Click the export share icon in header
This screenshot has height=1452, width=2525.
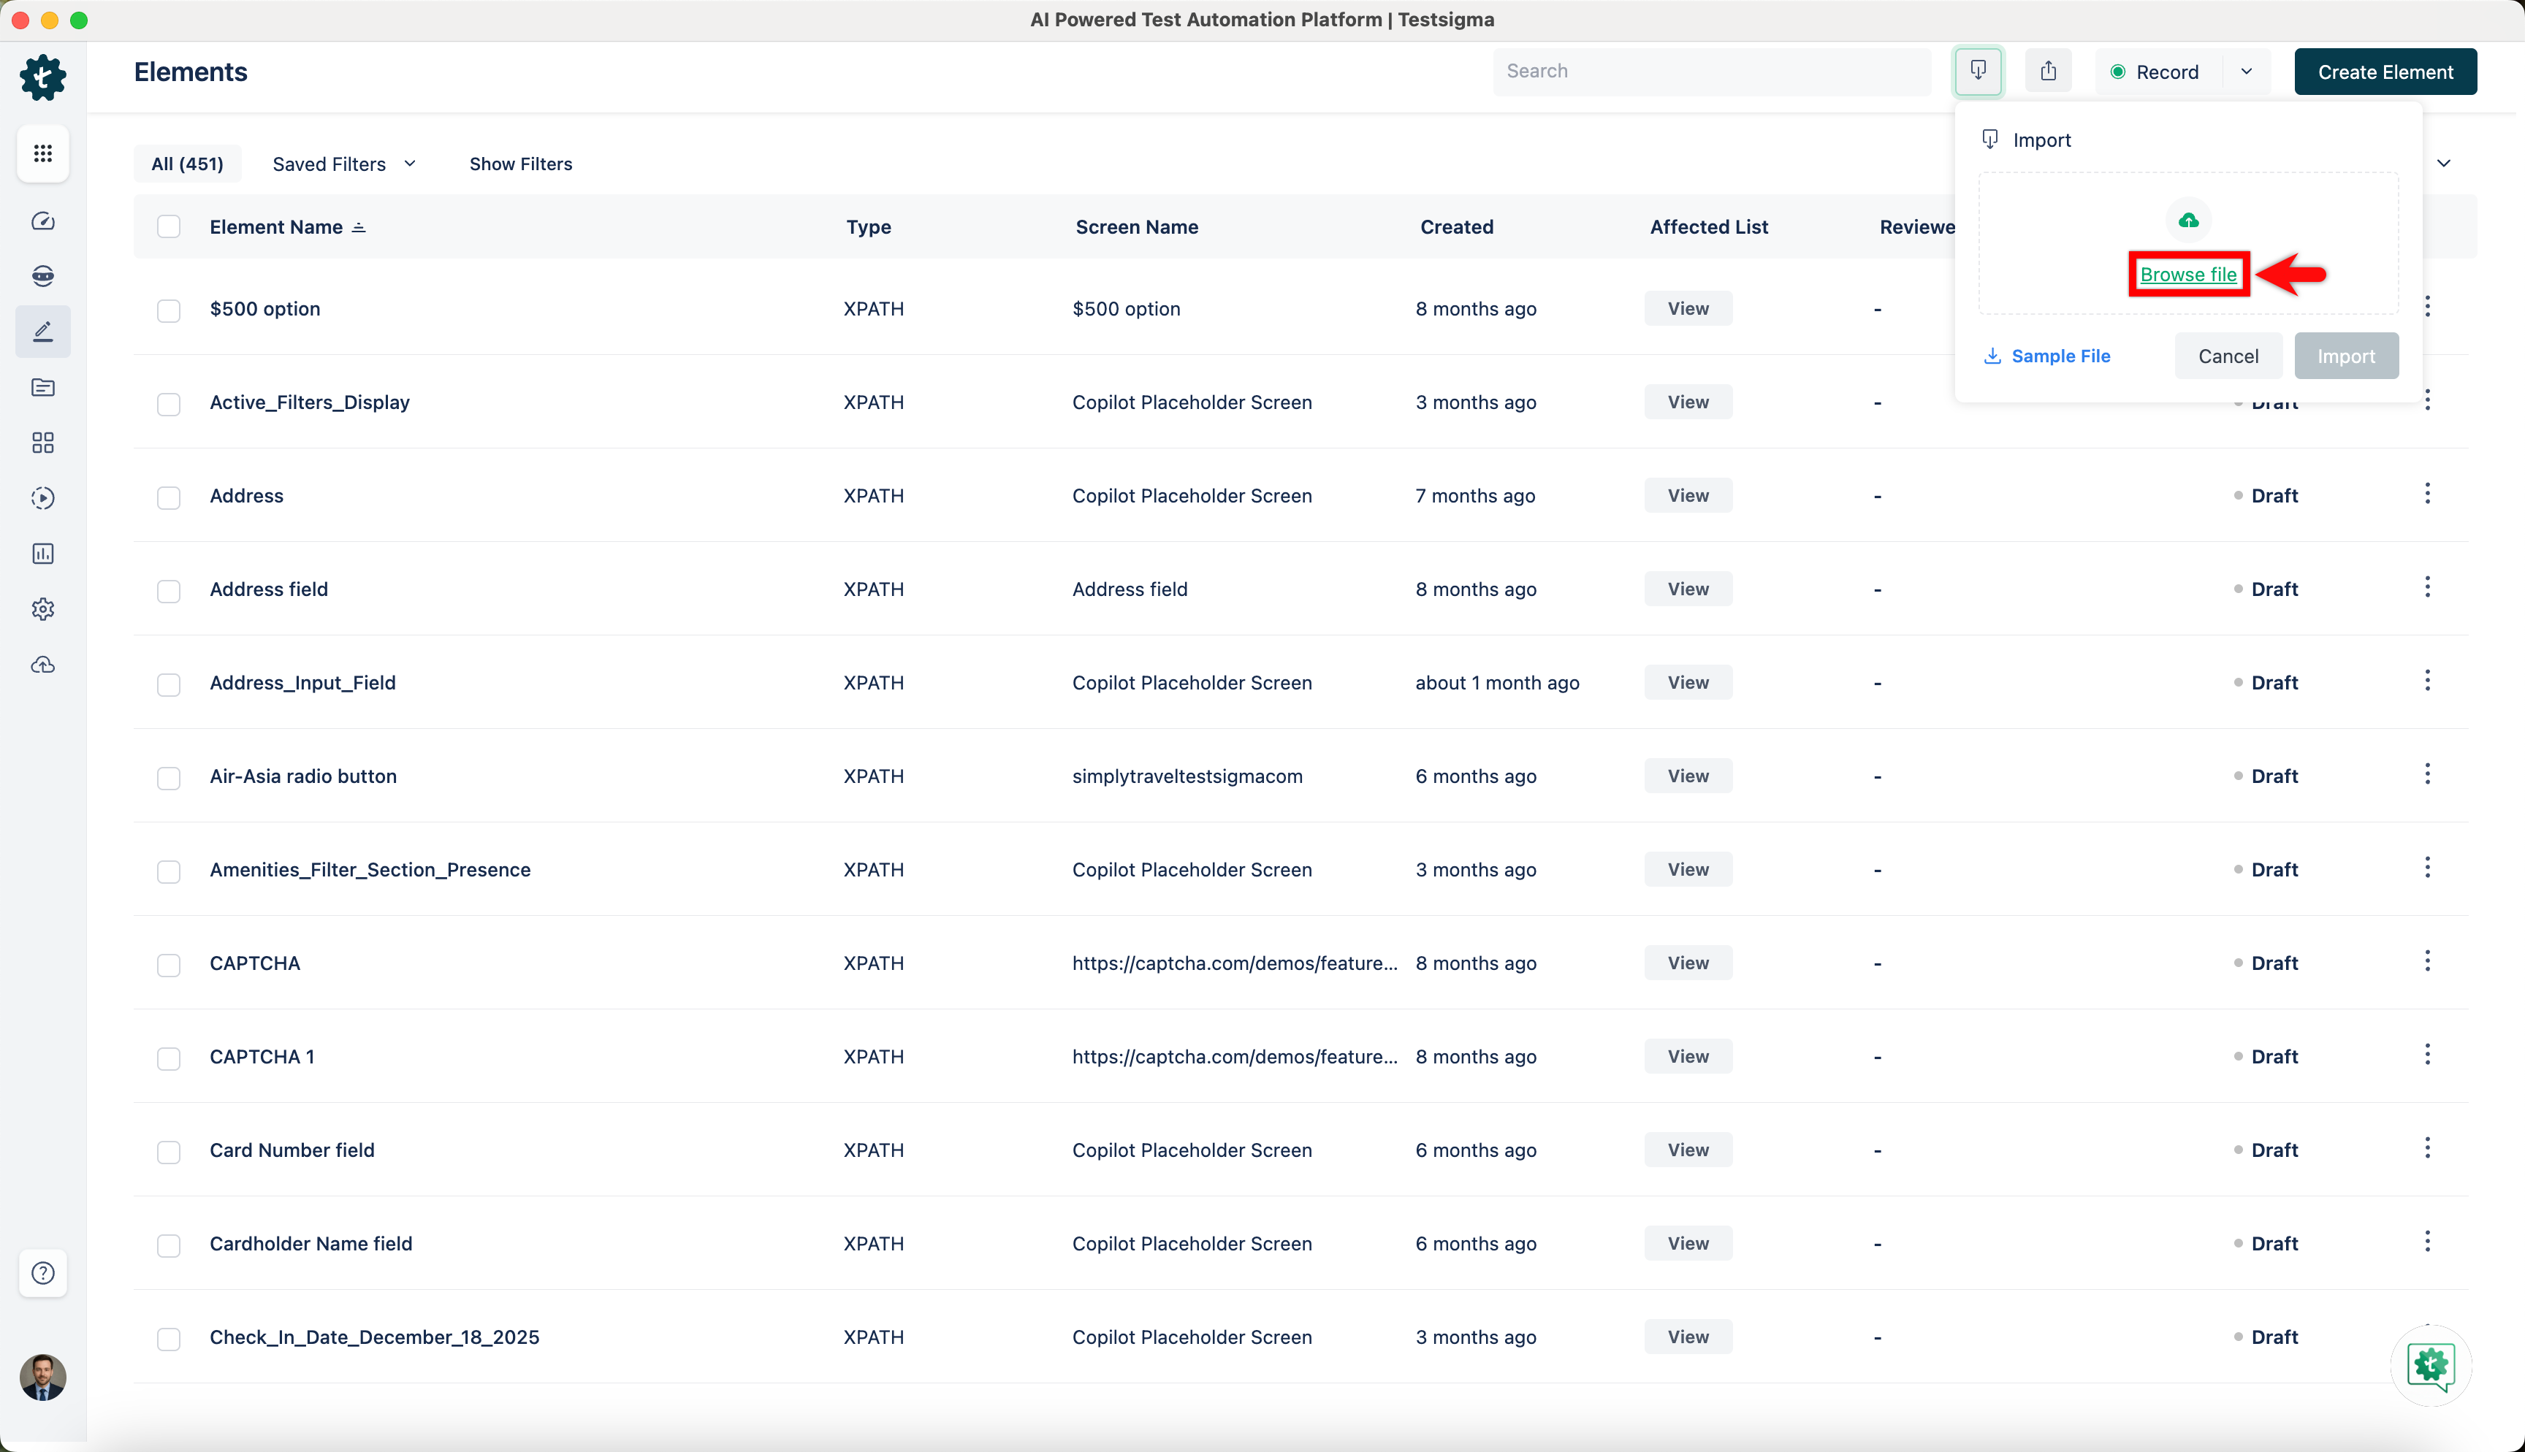(2049, 72)
